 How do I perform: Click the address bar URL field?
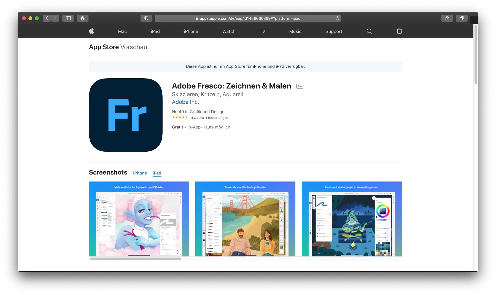[x=248, y=18]
